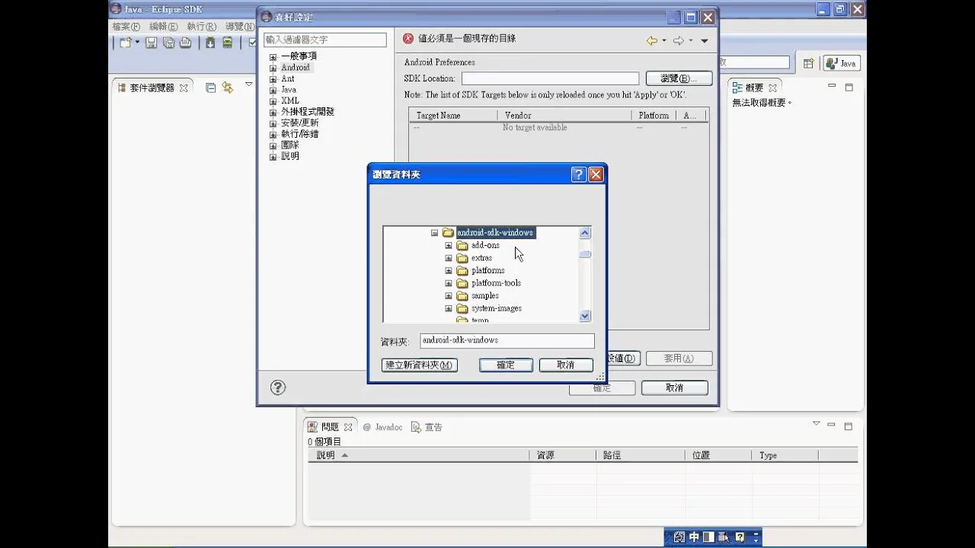Minimize the 概要 outline view
975x548 pixels.
pyautogui.click(x=832, y=87)
